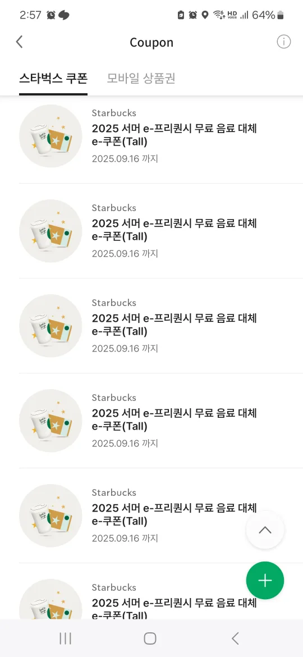Tap the scroll-to-top arrow button
303x657 pixels.
point(265,530)
